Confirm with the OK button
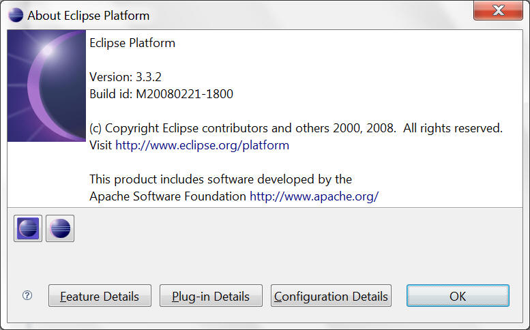530x330 pixels. click(x=458, y=296)
